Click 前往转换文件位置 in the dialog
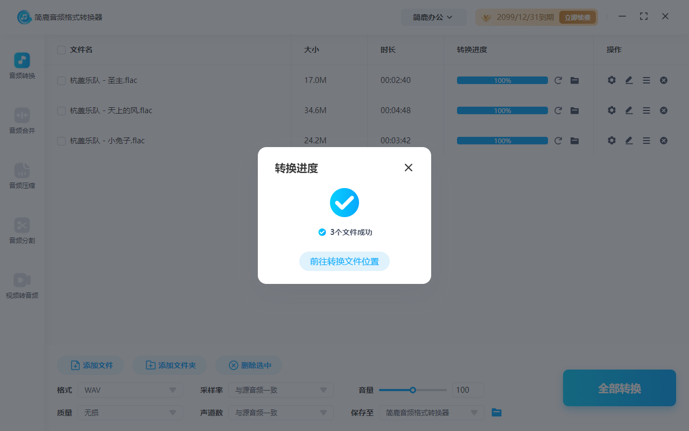Viewport: 689px width, 431px height. pyautogui.click(x=344, y=261)
